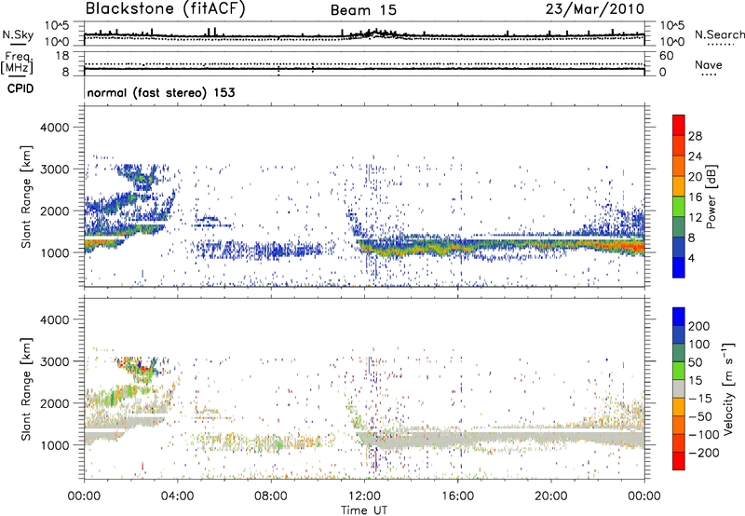
Task: Click '4000' on the power panel axis
Action: [x=54, y=128]
